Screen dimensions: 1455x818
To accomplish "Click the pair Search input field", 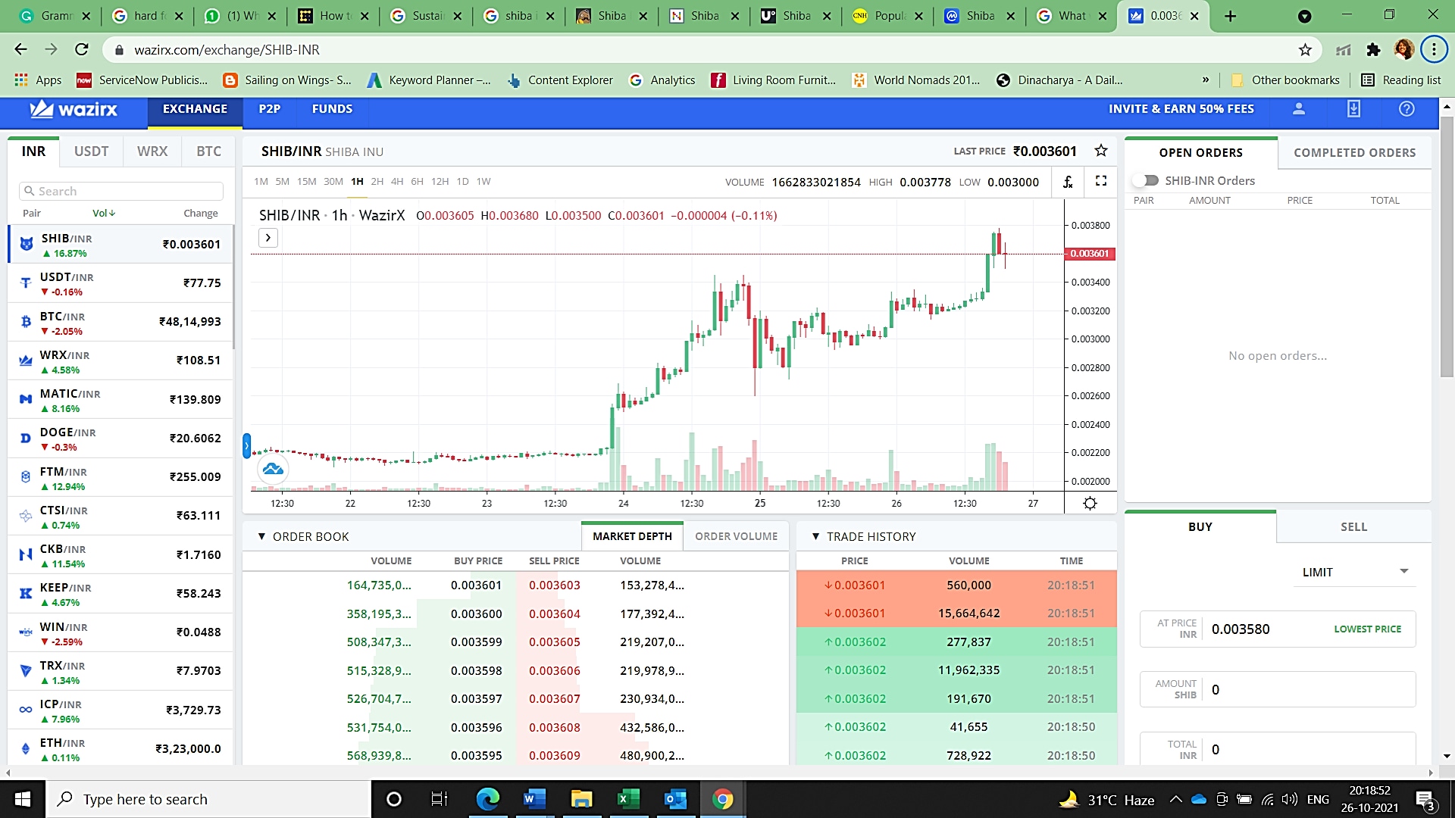I will click(121, 191).
